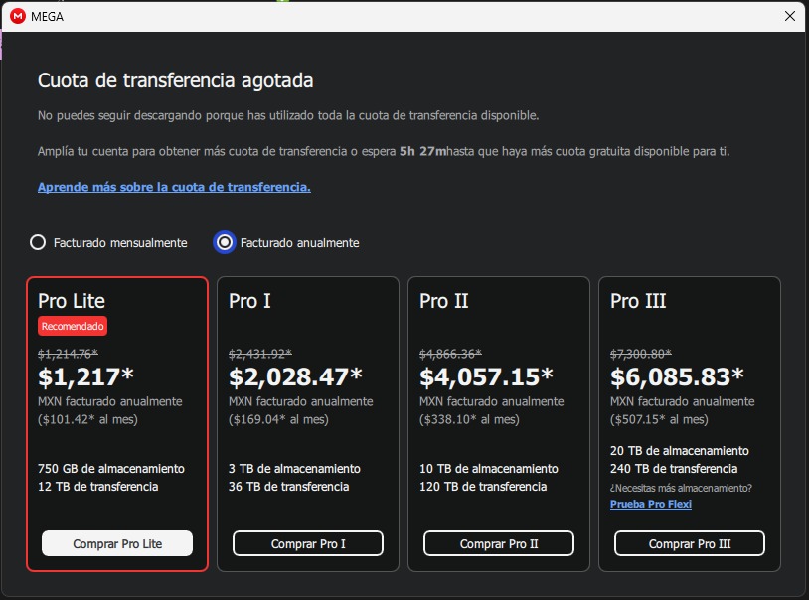
Task: Click Comprar Pro III button
Action: [x=690, y=543]
